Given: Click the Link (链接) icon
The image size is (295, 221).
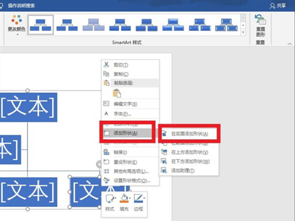Looking at the screenshot, I should pyautogui.click(x=106, y=152).
